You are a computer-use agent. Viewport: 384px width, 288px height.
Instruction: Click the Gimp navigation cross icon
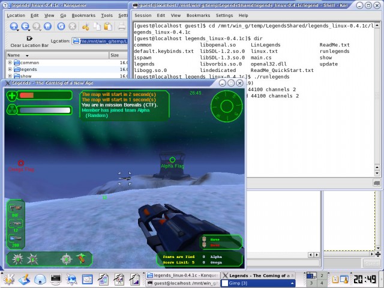[x=378, y=254]
